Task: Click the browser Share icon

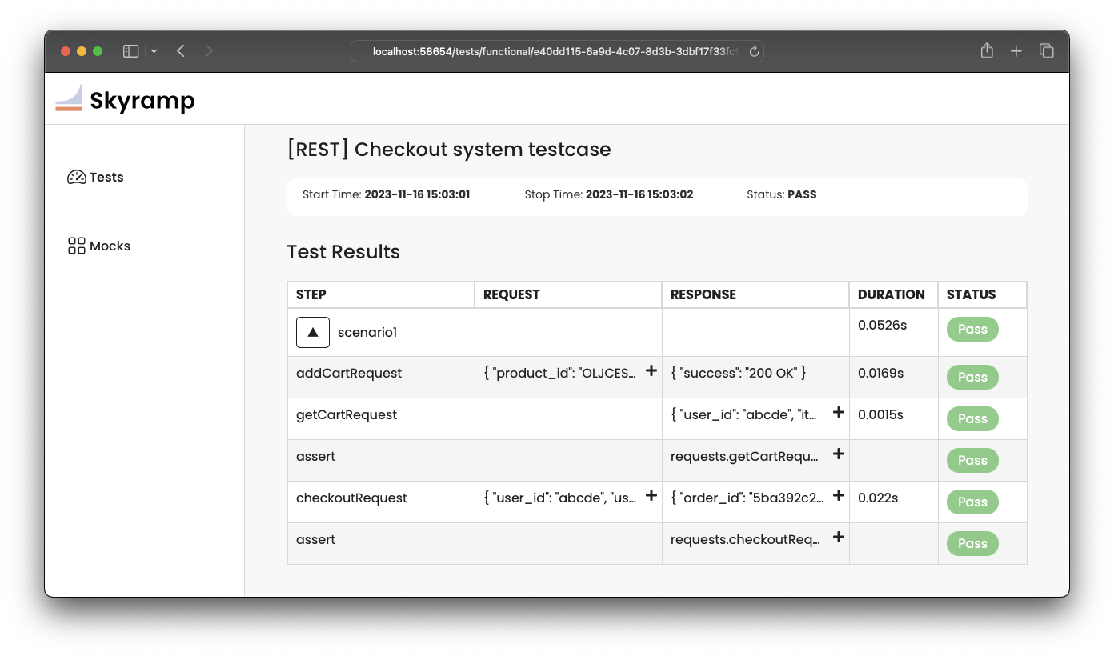Action: (987, 51)
